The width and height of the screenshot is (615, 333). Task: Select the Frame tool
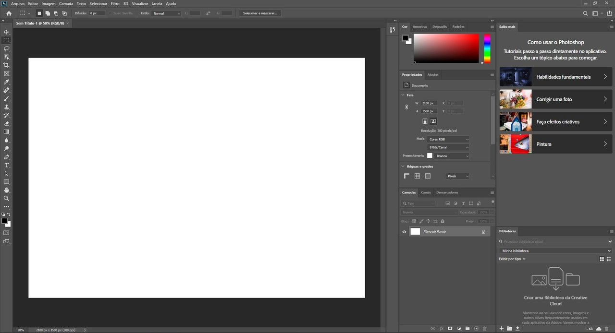pos(6,73)
